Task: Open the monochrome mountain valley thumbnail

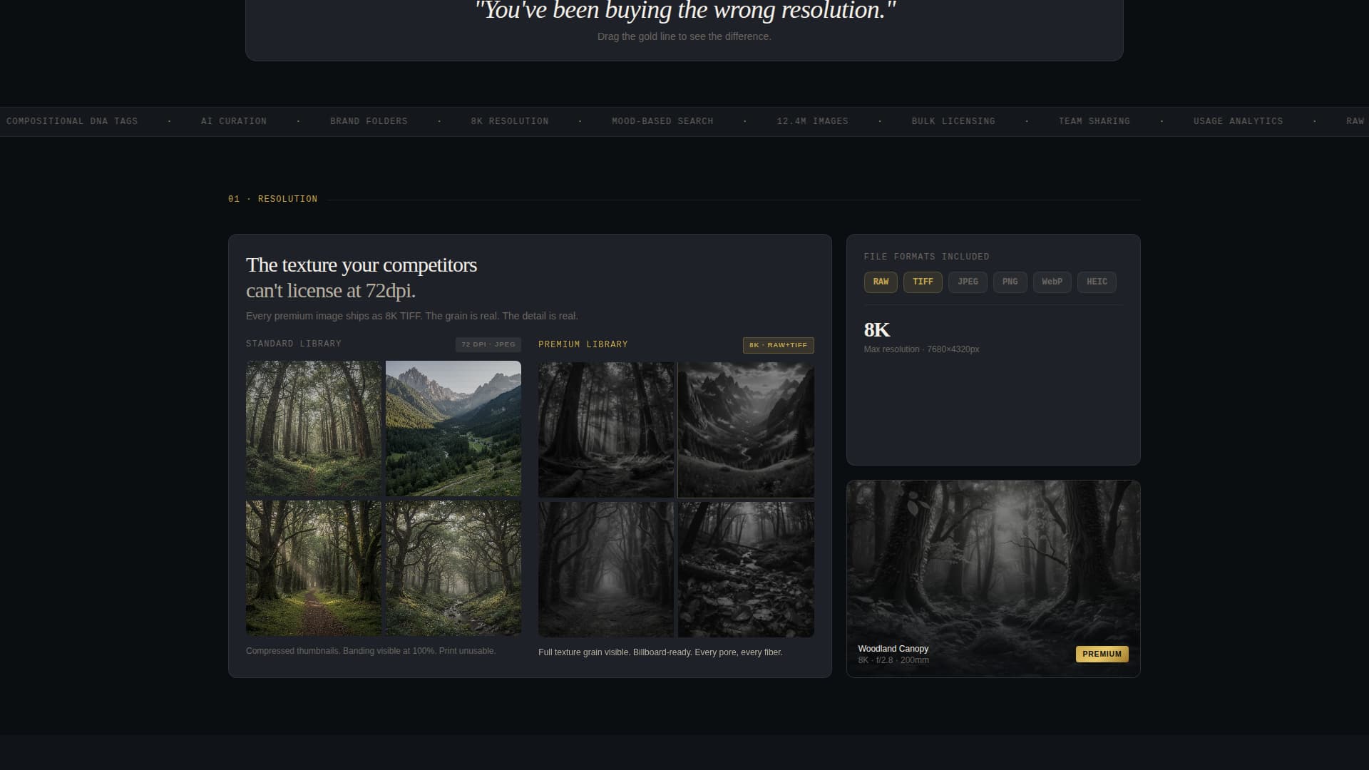Action: click(x=746, y=429)
